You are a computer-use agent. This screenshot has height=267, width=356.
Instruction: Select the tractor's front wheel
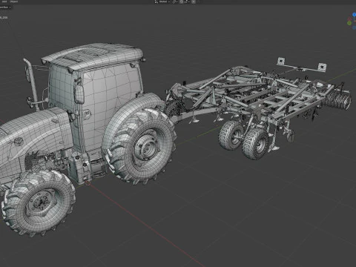pos(39,203)
